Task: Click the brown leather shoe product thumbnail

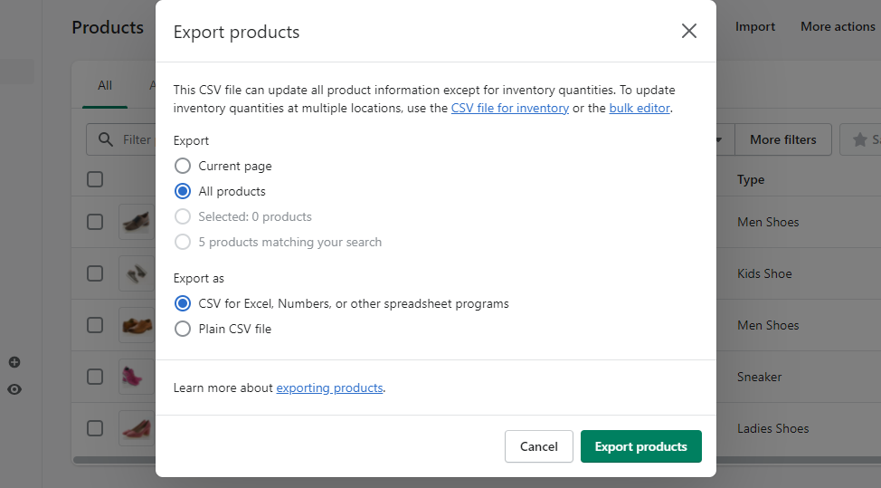Action: click(x=137, y=325)
